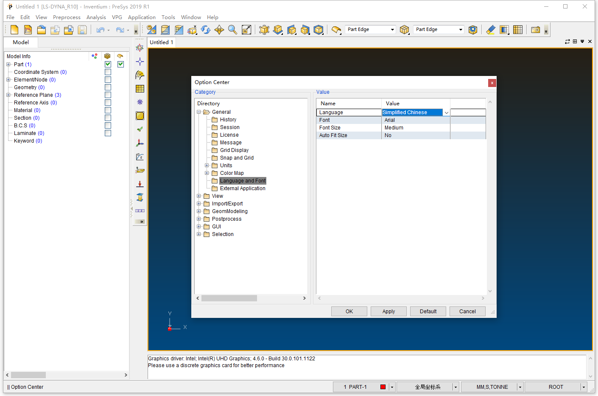Screen dimensions: 598x396
Task: Click the grid table toolbar icon
Action: (517, 30)
